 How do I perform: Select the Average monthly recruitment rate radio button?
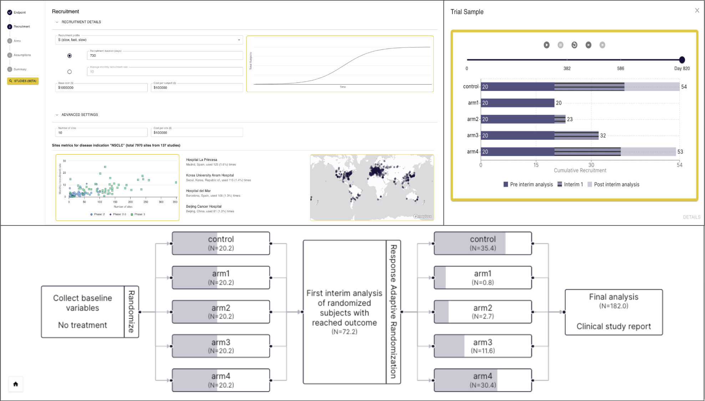pyautogui.click(x=70, y=72)
